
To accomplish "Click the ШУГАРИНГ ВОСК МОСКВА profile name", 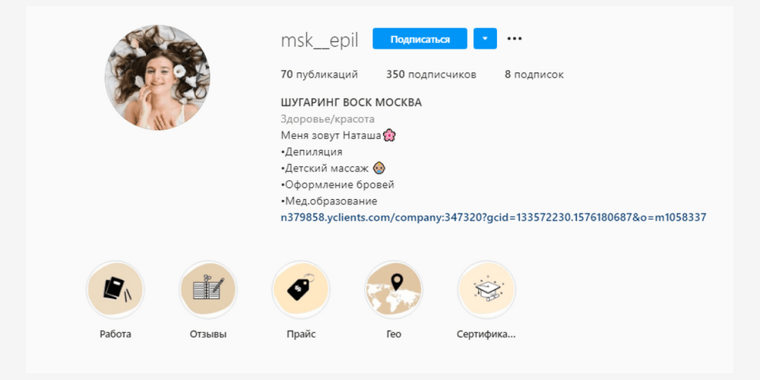I will 351,103.
